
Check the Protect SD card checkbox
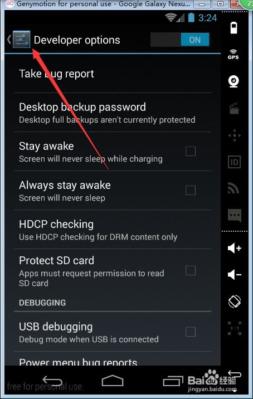tap(191, 270)
